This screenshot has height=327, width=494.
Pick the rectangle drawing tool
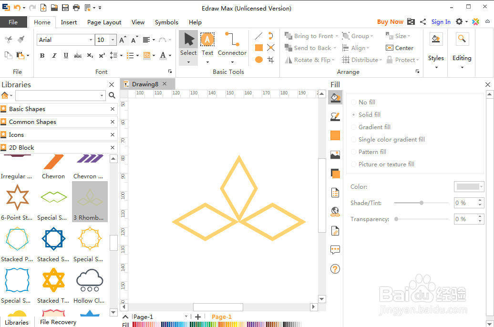pos(258,48)
